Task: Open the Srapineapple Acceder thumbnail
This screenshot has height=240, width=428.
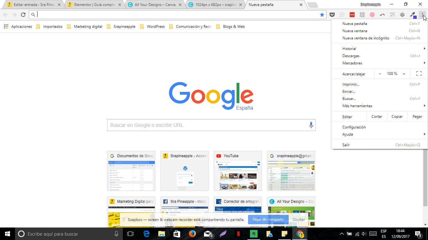Action: coord(185,171)
